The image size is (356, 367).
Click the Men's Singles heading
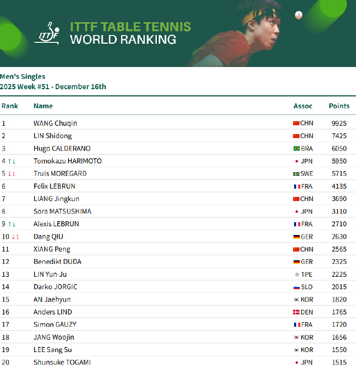(23, 77)
